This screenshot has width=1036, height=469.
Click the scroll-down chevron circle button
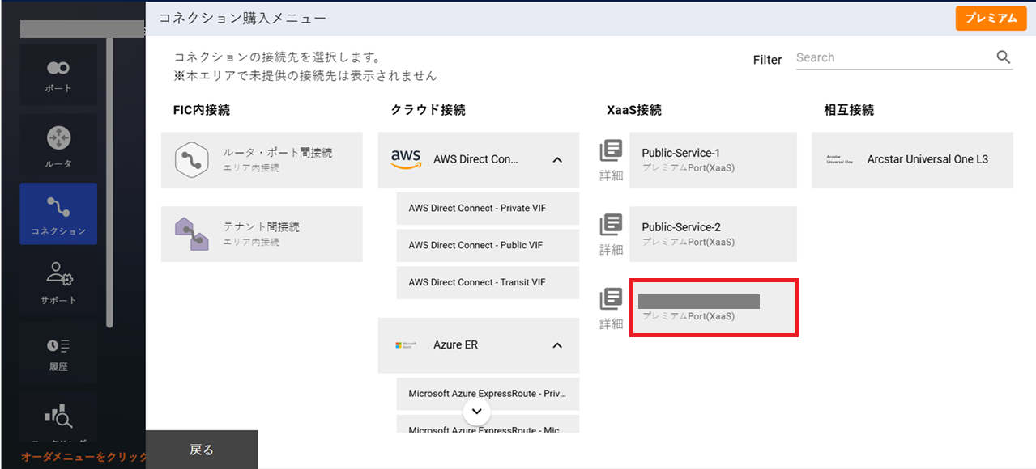(x=477, y=412)
